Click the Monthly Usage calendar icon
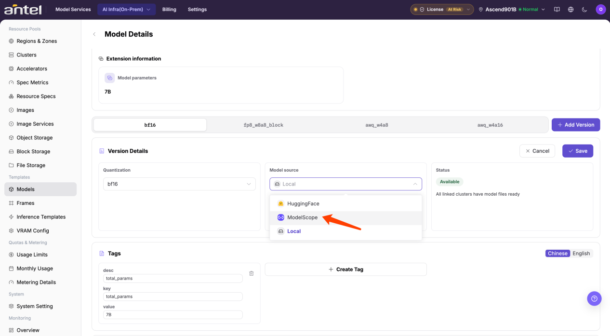610x336 pixels. coord(12,269)
